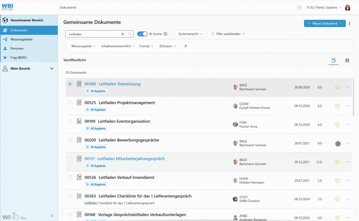Open the archive view icon
The height and width of the screenshot is (221, 359).
point(347,60)
